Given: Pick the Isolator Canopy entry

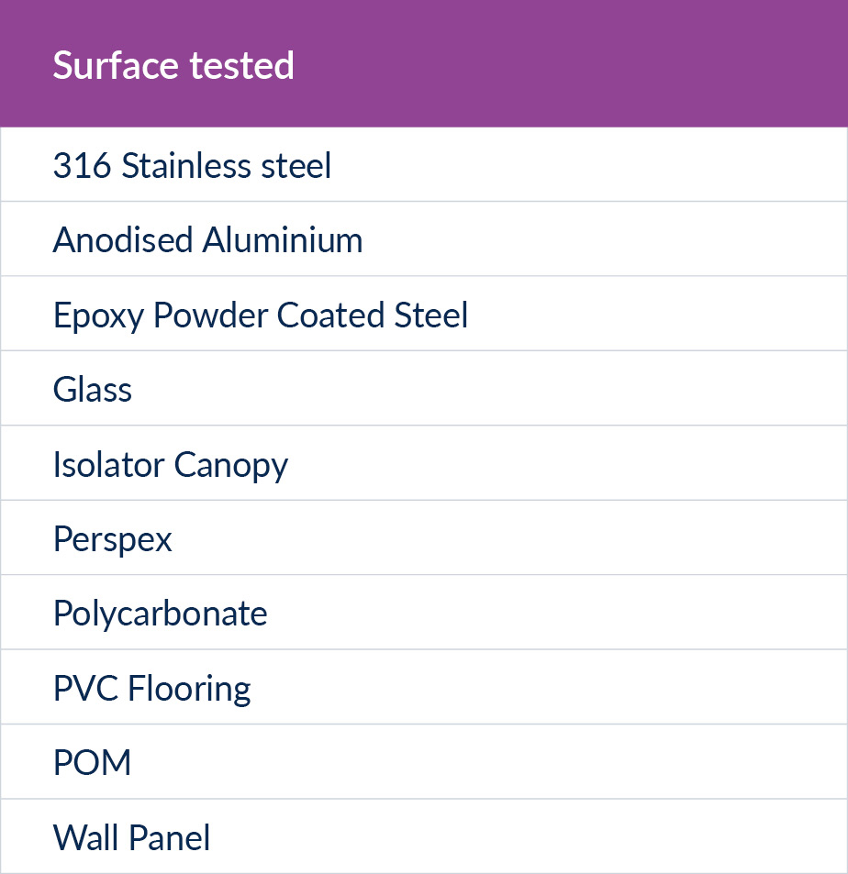Looking at the screenshot, I should point(171,465).
